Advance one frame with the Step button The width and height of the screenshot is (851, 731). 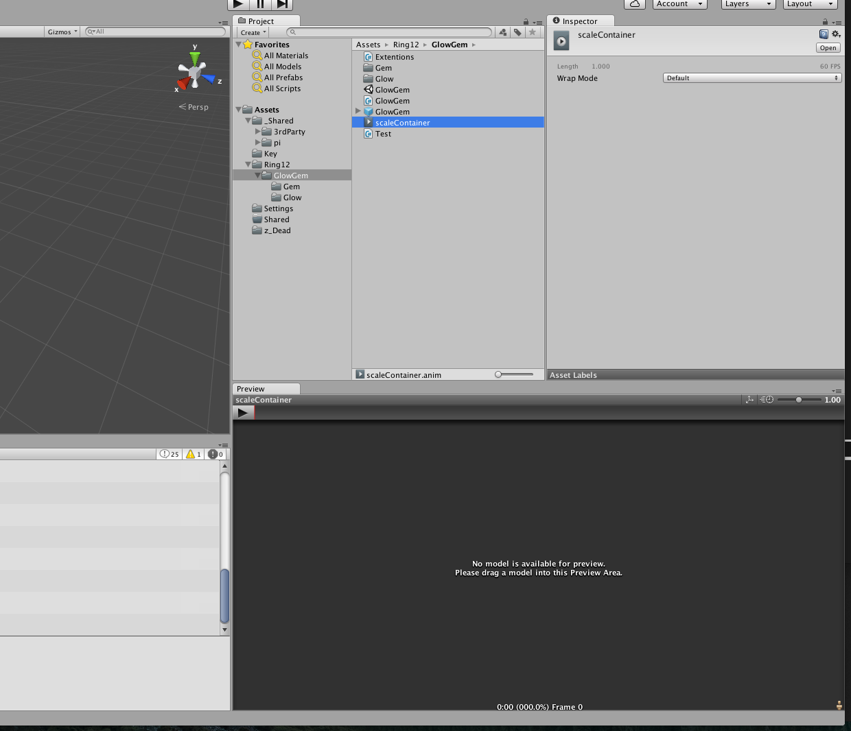(282, 4)
